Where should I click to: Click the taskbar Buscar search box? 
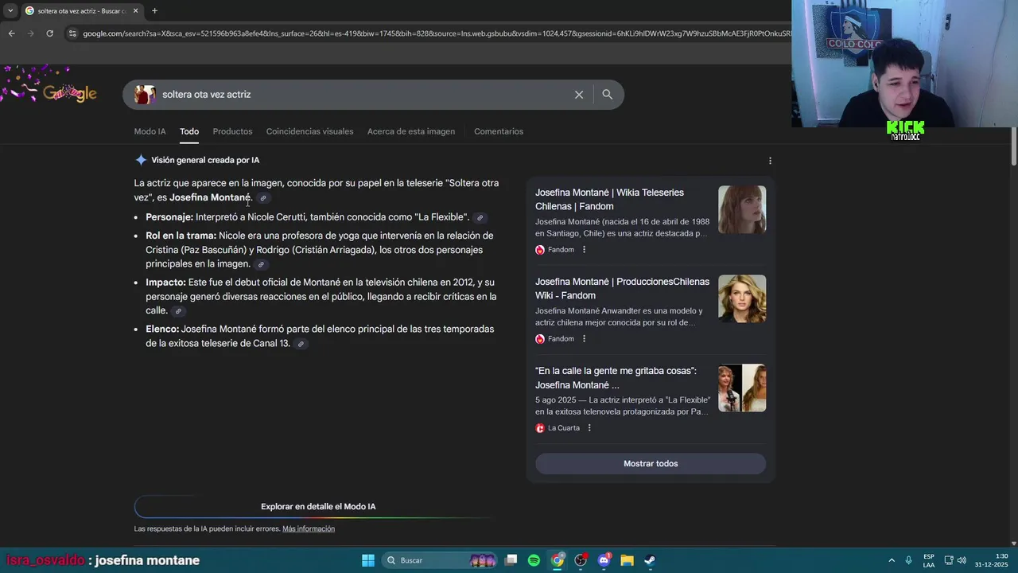(x=440, y=560)
